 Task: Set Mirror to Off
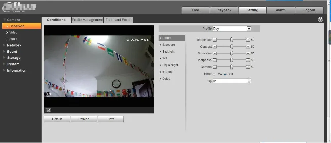tap(225, 74)
